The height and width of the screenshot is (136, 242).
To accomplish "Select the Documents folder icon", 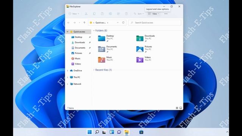I will click(x=102, y=49).
